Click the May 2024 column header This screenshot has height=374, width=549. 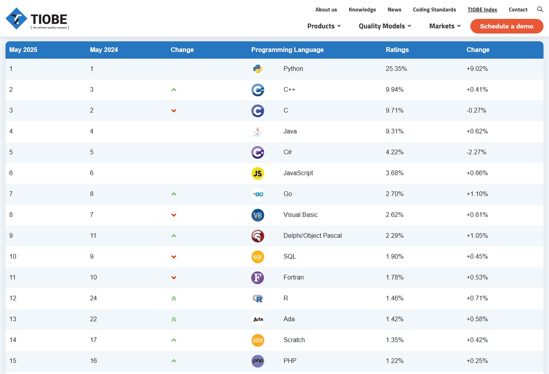point(104,50)
